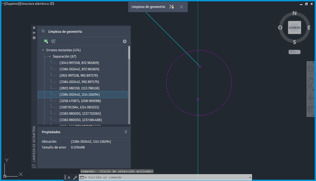Click the floating Limpieza de geometría toolbar icon
The width and height of the screenshot is (316, 181).
click(172, 7)
